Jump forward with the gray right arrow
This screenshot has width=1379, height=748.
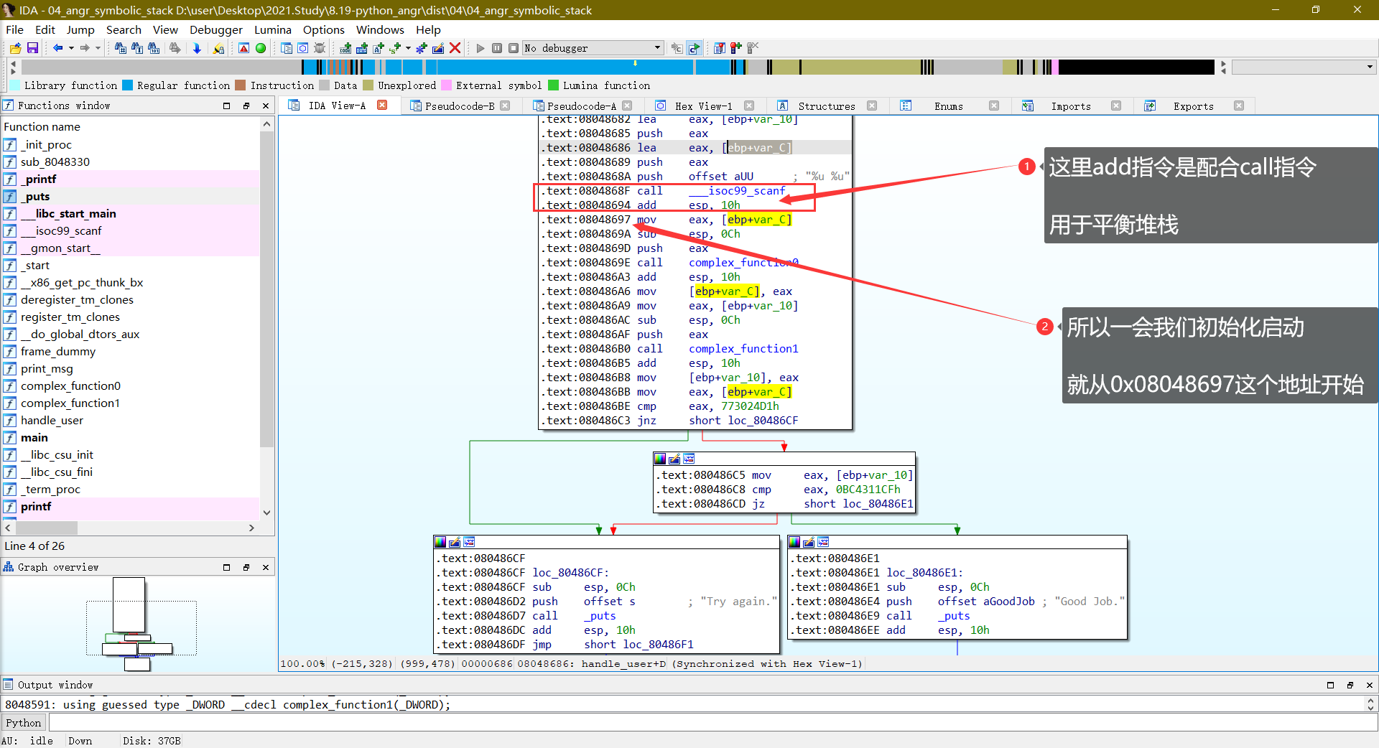click(85, 48)
